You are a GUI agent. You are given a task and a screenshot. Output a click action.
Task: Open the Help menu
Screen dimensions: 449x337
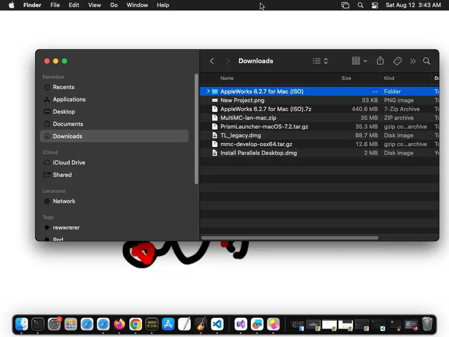coord(163,5)
